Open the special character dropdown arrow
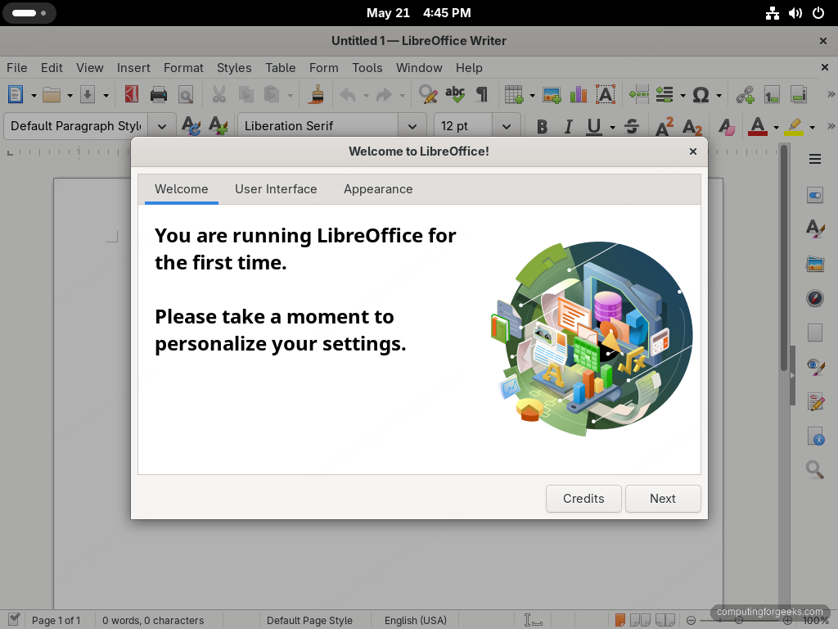 719,96
